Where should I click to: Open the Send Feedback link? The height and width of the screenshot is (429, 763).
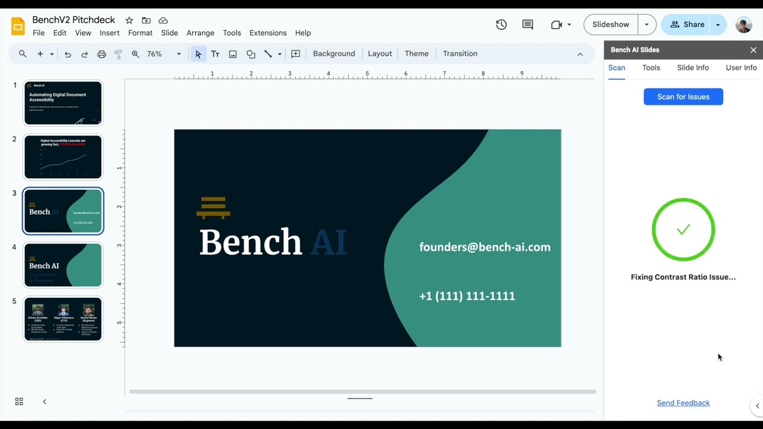pos(683,403)
